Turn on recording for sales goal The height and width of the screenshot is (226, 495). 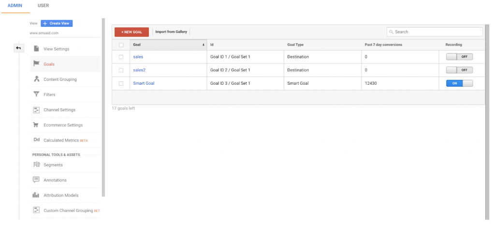point(459,57)
